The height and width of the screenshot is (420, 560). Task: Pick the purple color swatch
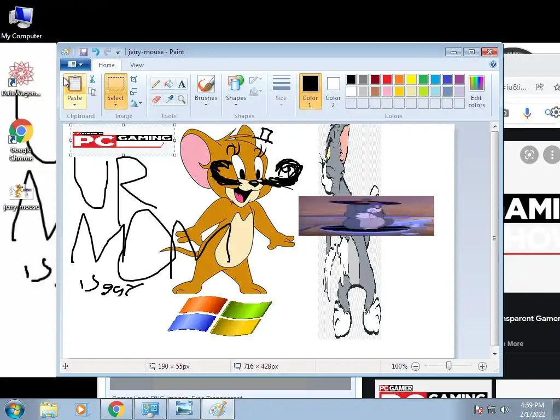[x=459, y=79]
